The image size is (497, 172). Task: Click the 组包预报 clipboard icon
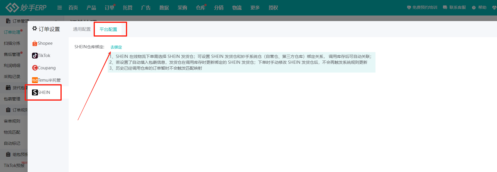pyautogui.click(x=8, y=154)
